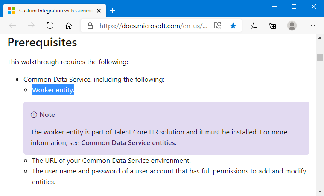The height and width of the screenshot is (196, 324).
Task: Click 'The user name and password' list item
Action: click(169, 176)
